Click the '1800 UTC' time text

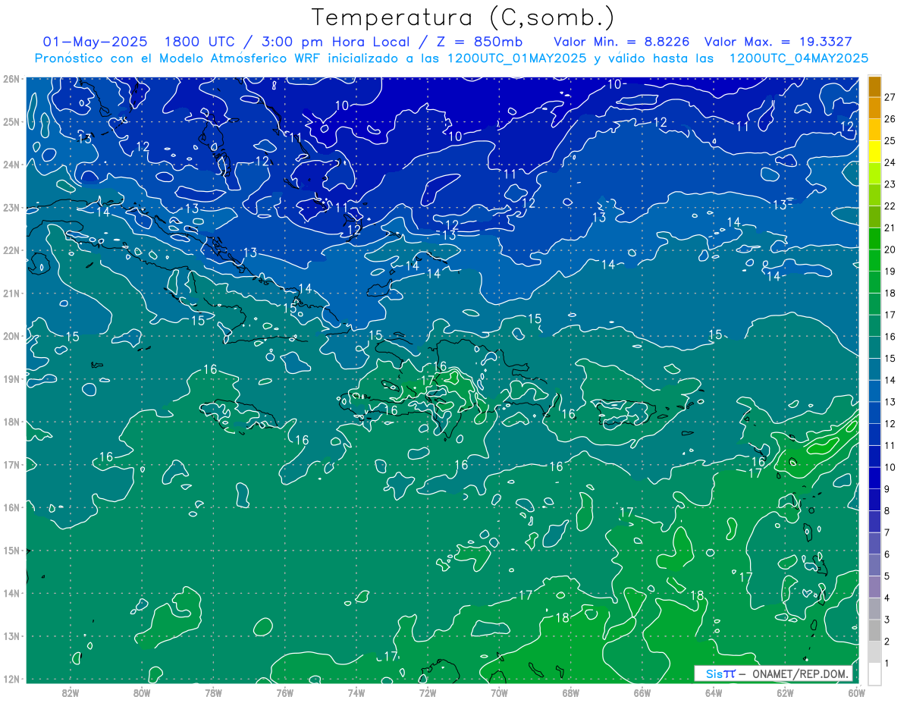coord(199,42)
